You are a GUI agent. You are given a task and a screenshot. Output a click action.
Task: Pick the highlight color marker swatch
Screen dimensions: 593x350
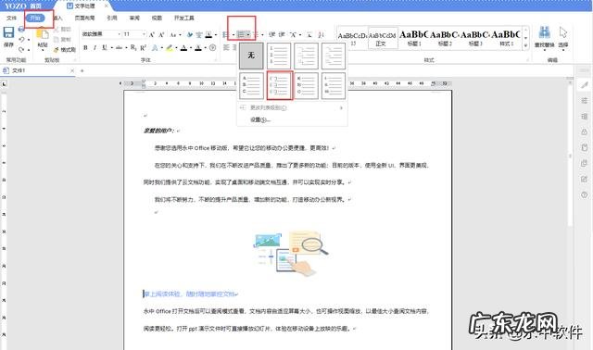pos(169,47)
